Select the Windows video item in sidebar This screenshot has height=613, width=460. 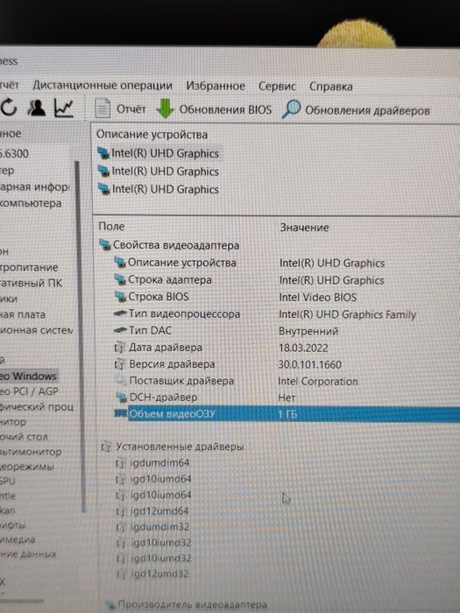(29, 376)
